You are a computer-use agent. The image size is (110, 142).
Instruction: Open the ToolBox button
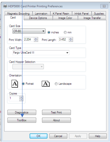tap(22, 120)
